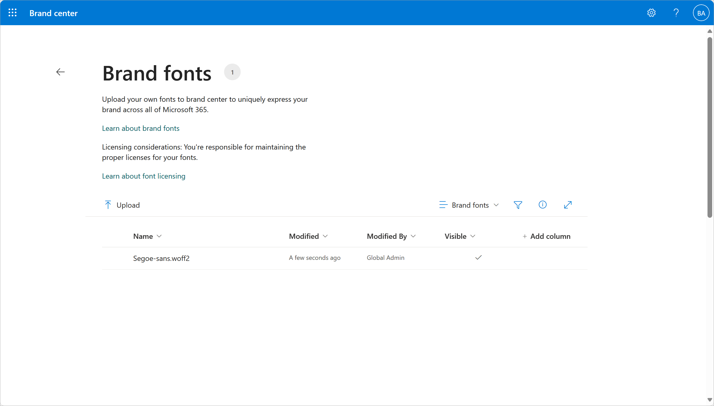Expand the list to full page
Screen dimensions: 714x406
(568, 205)
